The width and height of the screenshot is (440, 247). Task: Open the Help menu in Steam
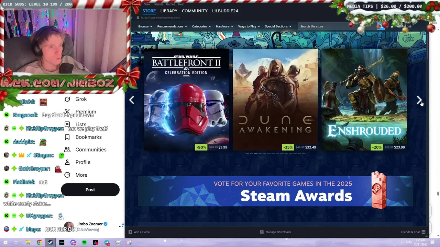[x=181, y=4]
